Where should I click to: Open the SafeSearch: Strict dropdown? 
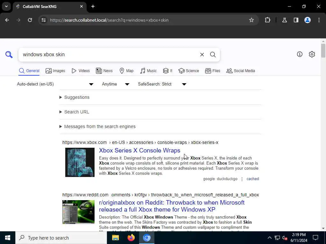pyautogui.click(x=162, y=84)
